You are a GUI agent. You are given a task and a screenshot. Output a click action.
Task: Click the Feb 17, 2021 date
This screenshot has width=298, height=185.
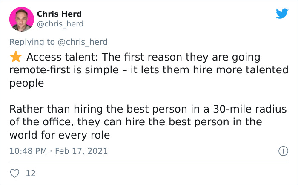83,151
